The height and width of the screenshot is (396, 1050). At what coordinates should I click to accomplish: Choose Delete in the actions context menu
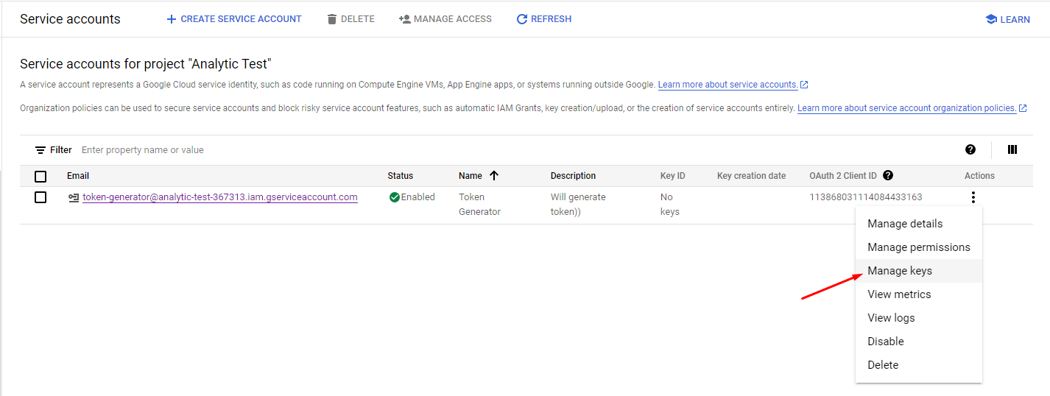click(919, 365)
